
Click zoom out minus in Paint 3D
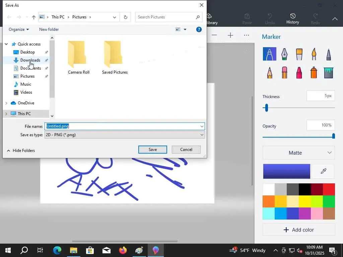[214, 35]
